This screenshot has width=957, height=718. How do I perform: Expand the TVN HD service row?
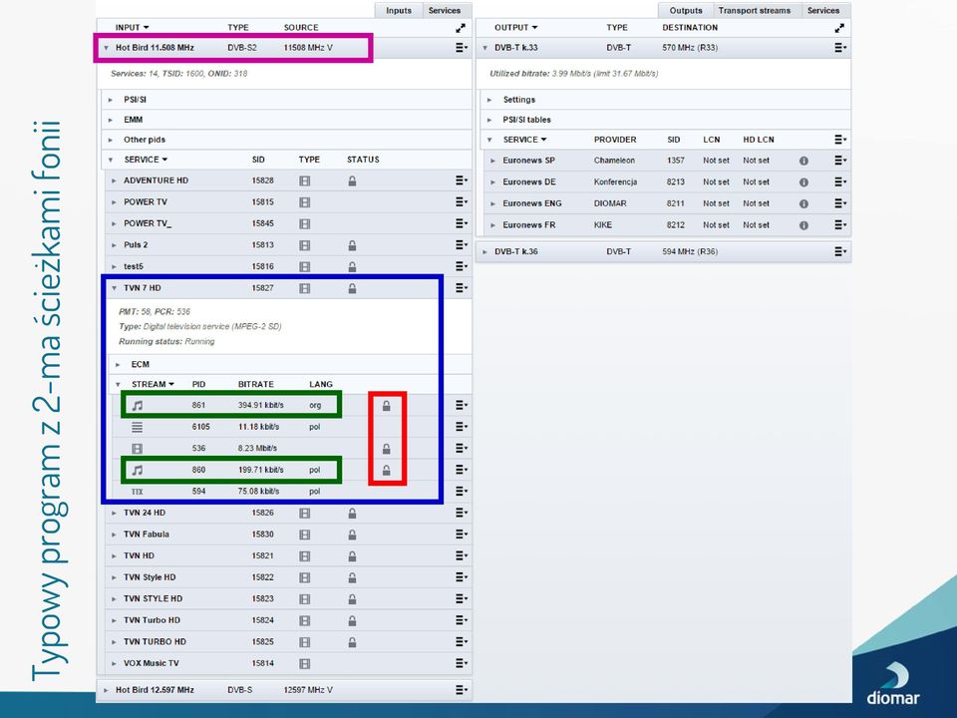pyautogui.click(x=114, y=556)
